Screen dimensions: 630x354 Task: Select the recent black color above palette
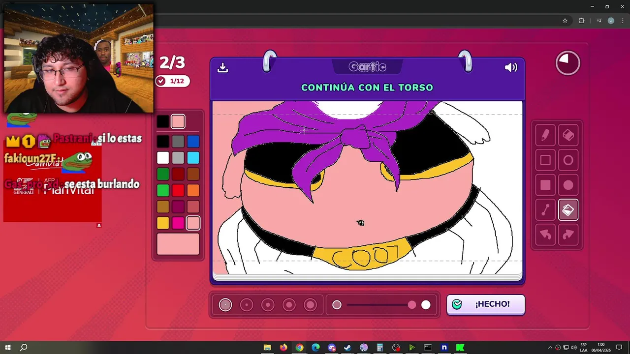pyautogui.click(x=163, y=121)
